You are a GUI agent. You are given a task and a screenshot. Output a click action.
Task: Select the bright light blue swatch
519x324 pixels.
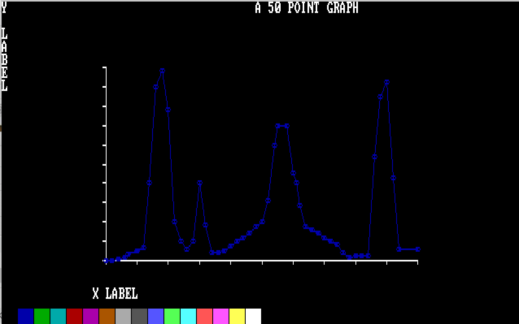tap(156, 316)
